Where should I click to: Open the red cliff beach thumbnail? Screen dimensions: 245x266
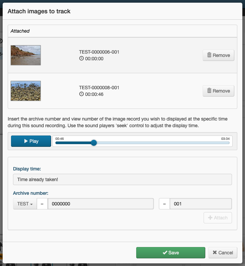pyautogui.click(x=26, y=55)
